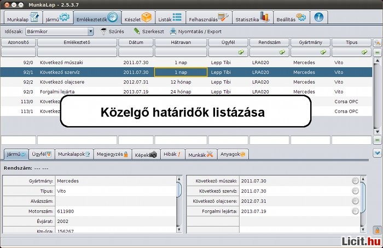The height and width of the screenshot is (248, 383).
Task: Open the Statisztika tab
Action: click(253, 17)
